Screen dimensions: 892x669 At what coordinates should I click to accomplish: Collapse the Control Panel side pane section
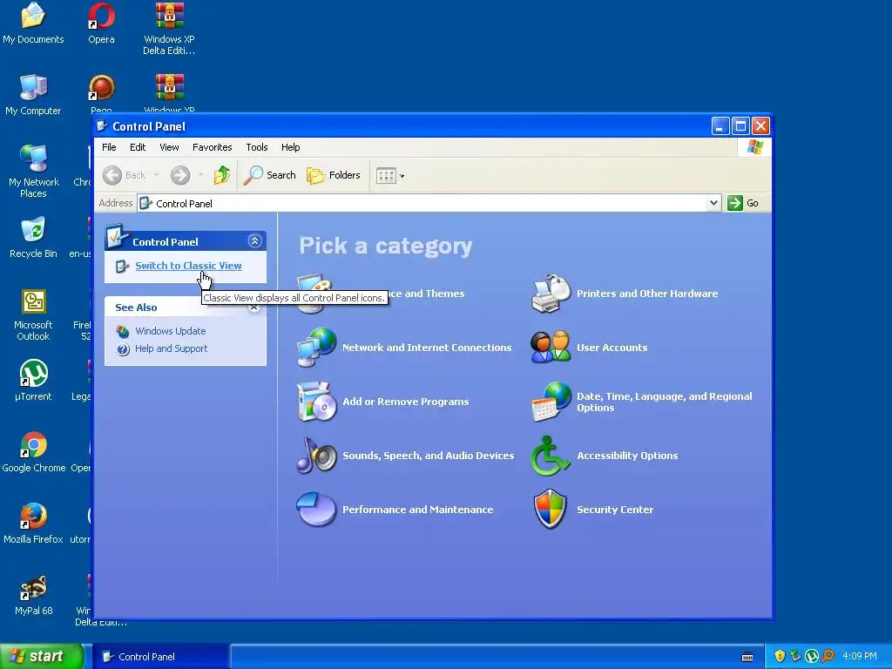tap(254, 241)
